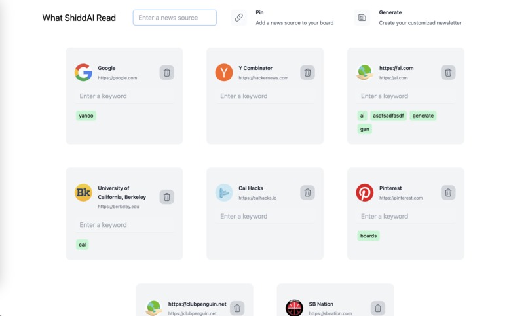Click the Generate newsletter icon

click(x=362, y=18)
